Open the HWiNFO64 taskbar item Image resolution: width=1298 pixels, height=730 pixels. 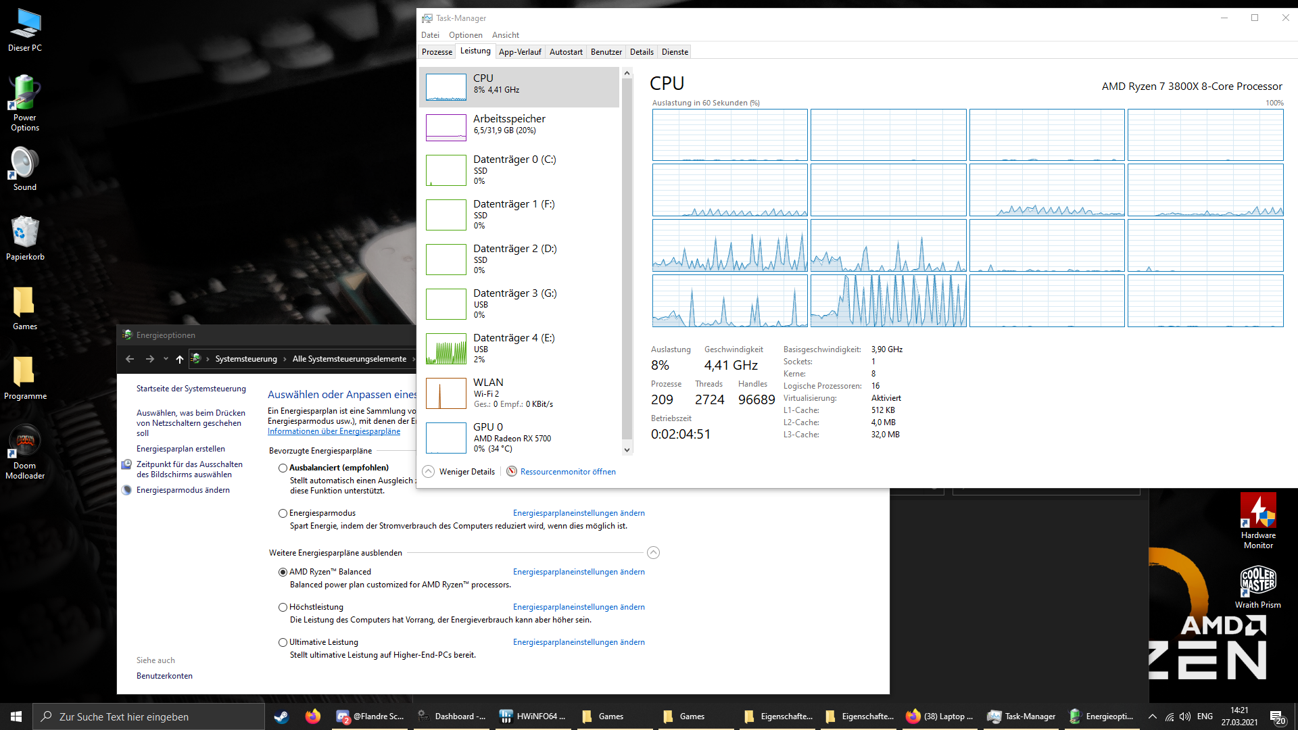[x=533, y=716]
